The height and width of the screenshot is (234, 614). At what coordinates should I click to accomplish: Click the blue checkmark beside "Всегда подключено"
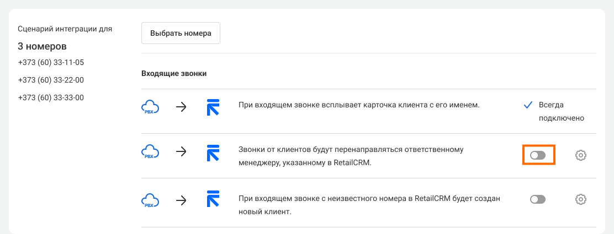528,105
